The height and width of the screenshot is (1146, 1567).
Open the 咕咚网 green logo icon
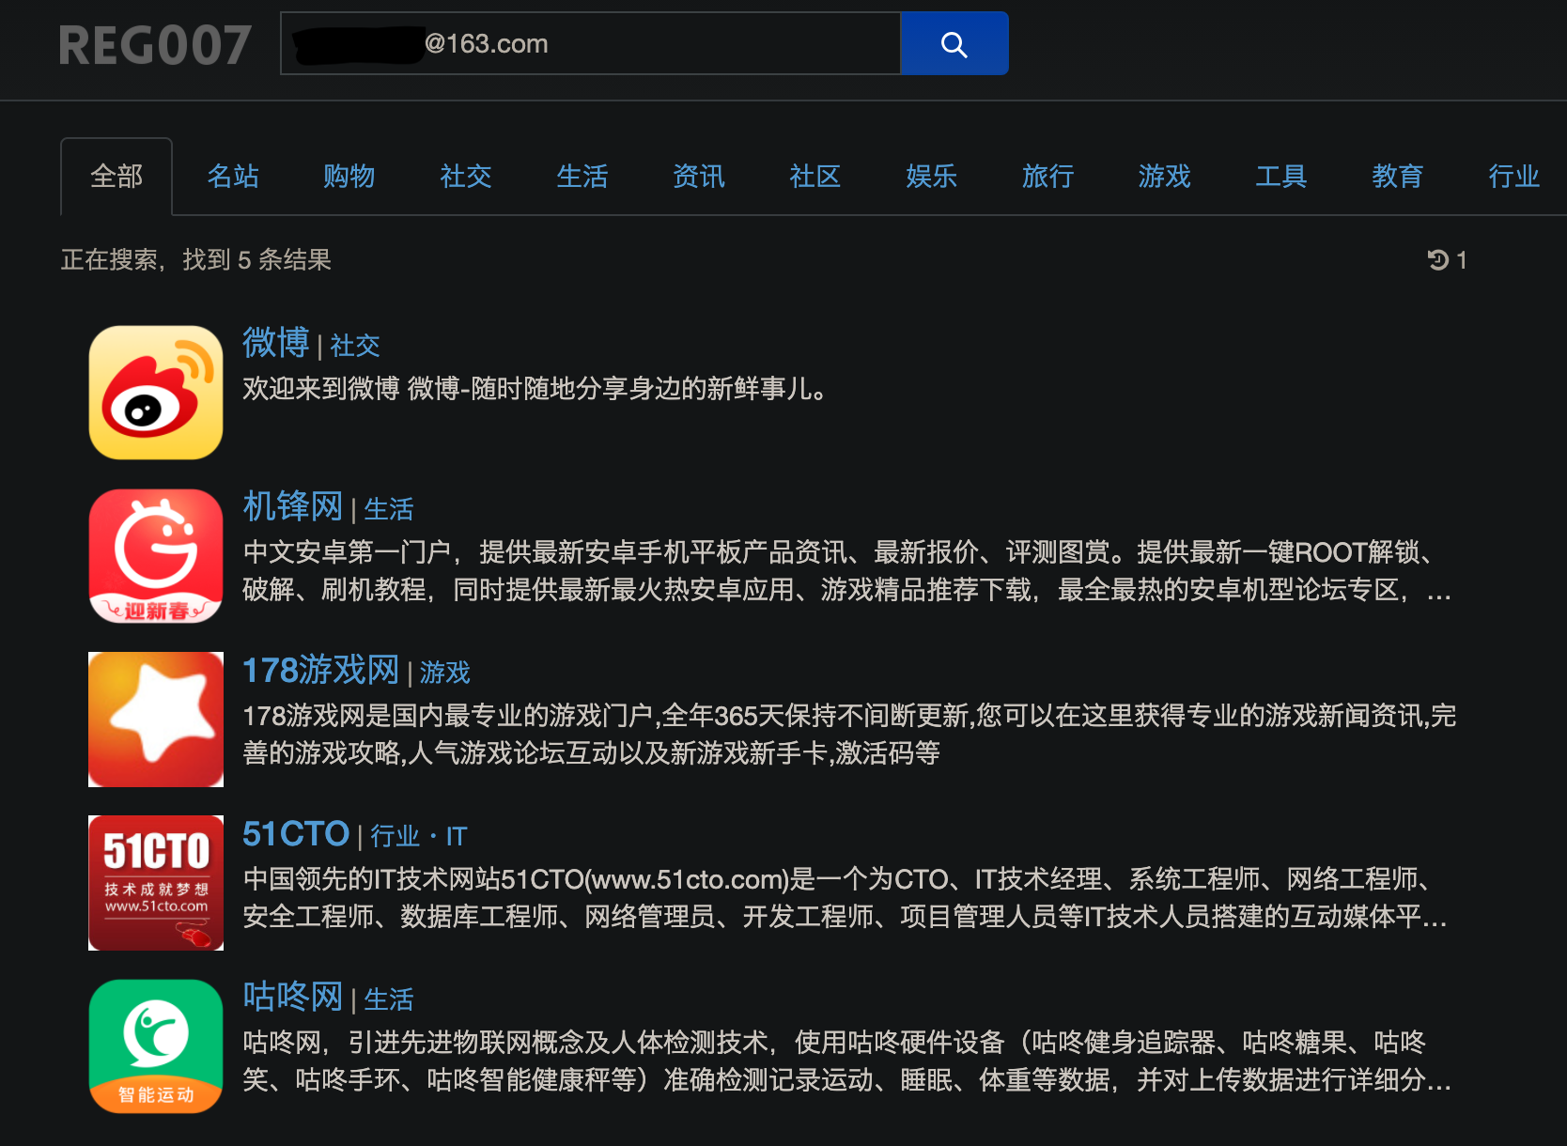(156, 1046)
